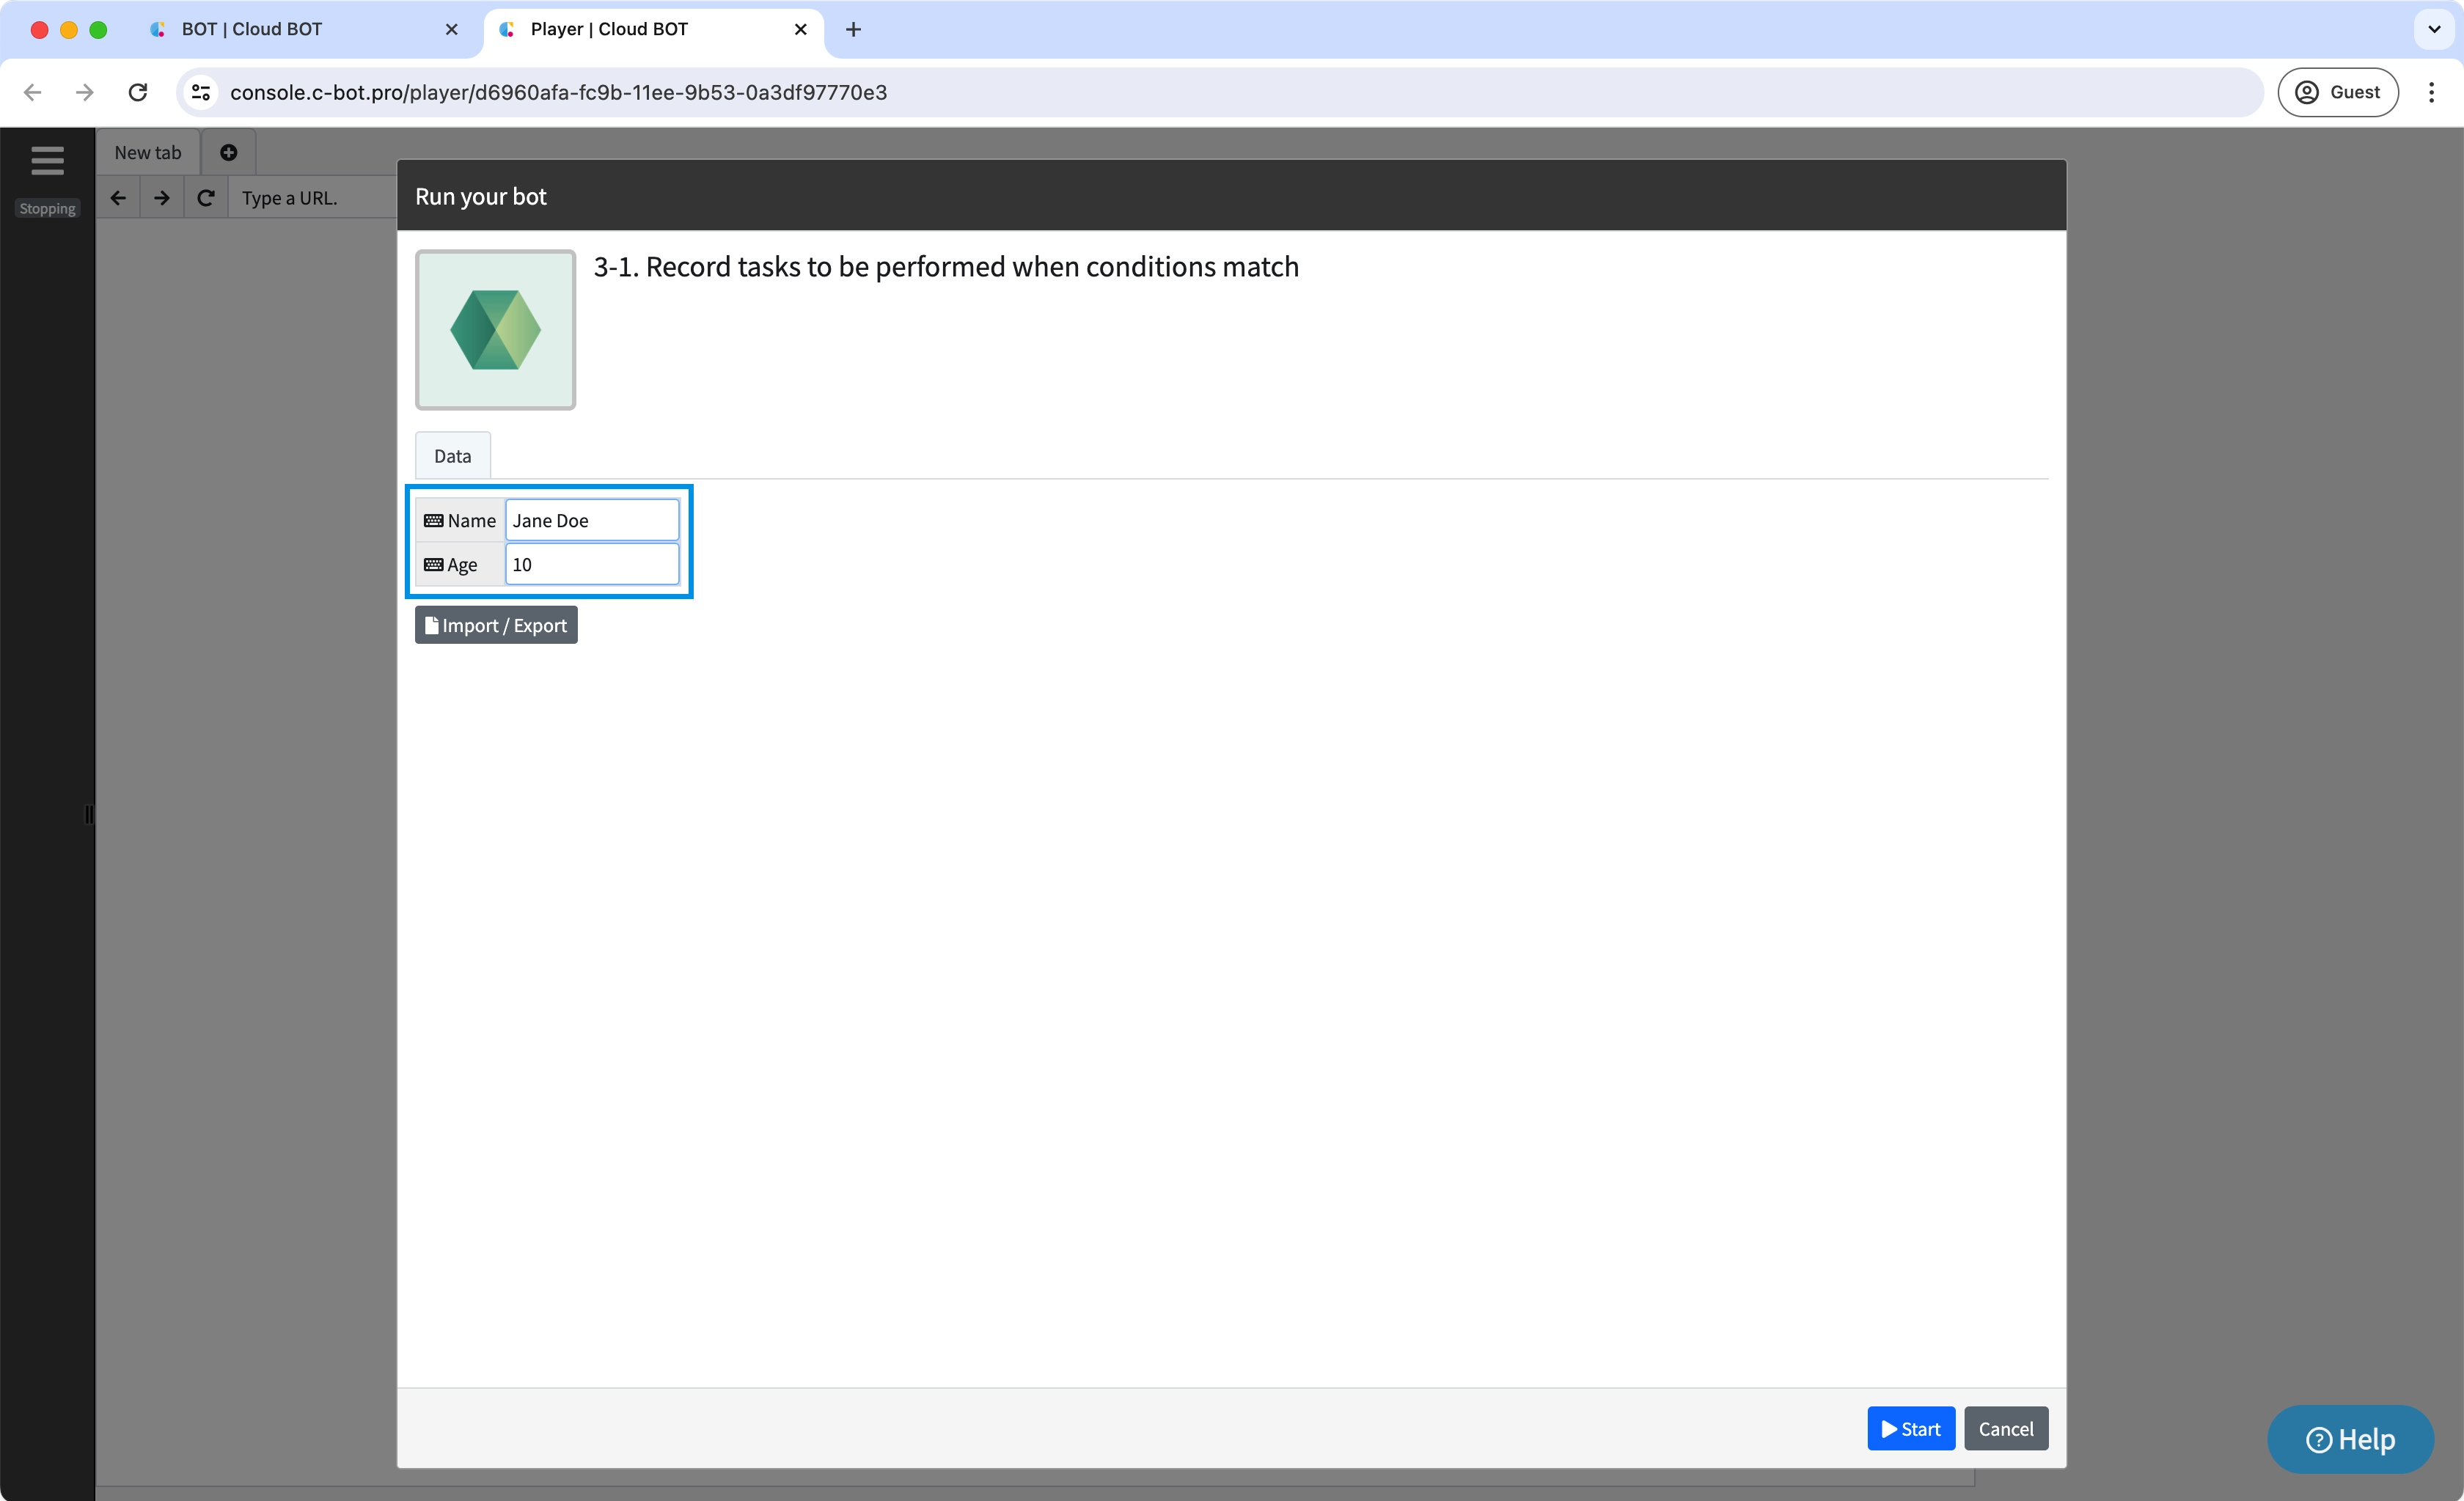Click the virtual browser back arrow
The width and height of the screenshot is (2464, 1501).
(x=118, y=198)
